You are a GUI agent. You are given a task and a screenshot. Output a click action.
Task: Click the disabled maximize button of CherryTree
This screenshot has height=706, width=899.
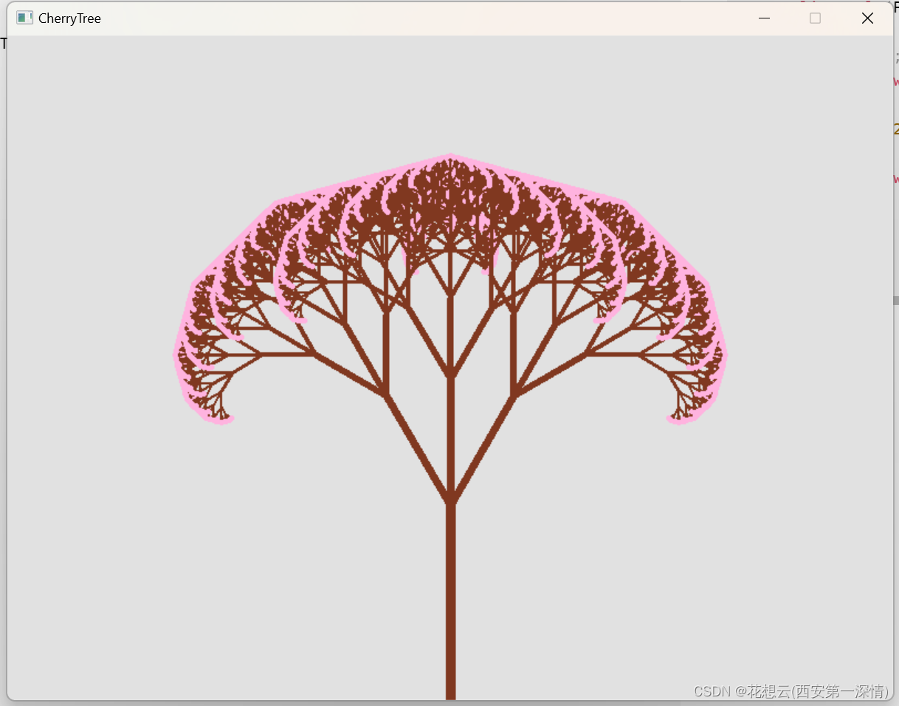pos(815,18)
